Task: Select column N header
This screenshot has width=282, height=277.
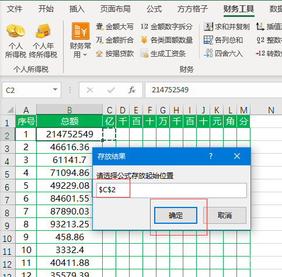Action: click(271, 110)
